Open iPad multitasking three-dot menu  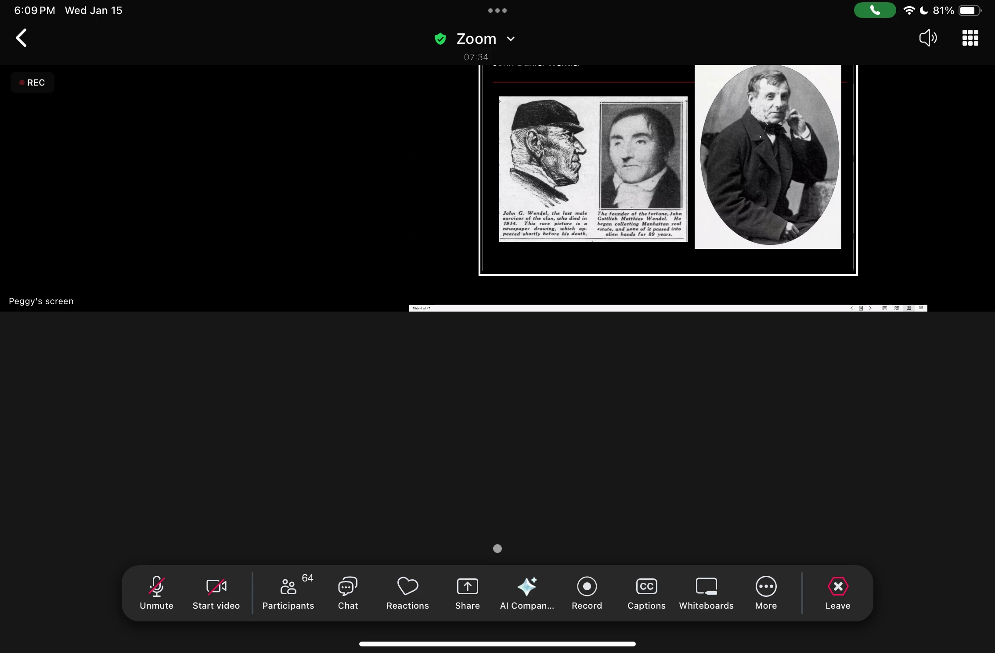tap(497, 11)
